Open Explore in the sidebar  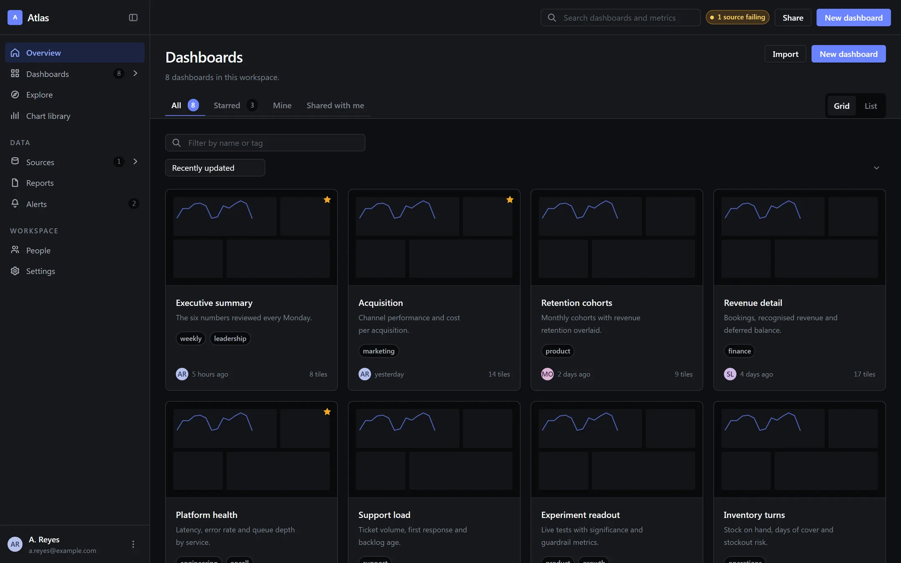coord(75,95)
